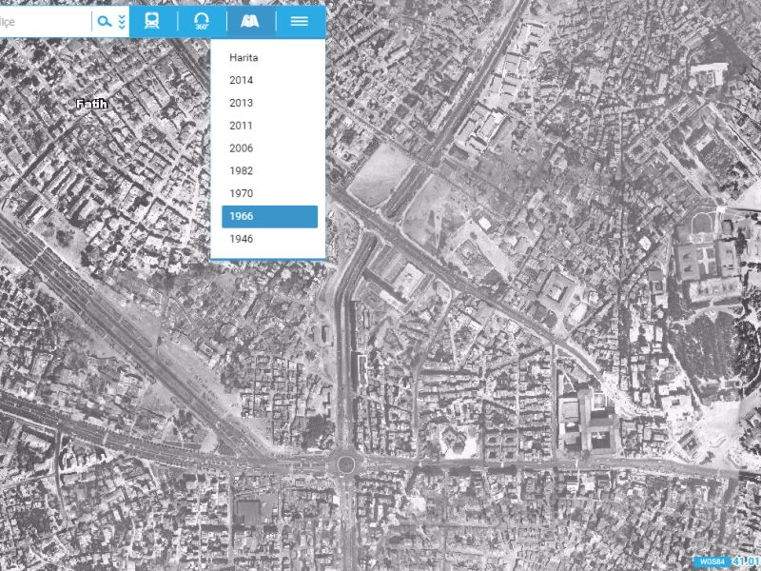Image resolution: width=761 pixels, height=571 pixels.
Task: Select the 2011 imagery year
Action: tap(242, 126)
